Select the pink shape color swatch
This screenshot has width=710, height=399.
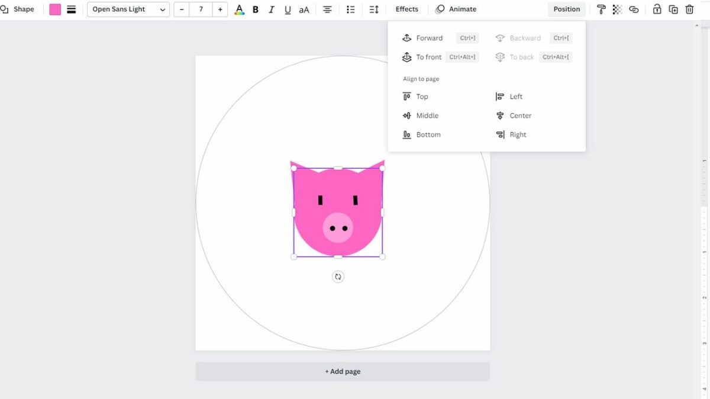(55, 9)
